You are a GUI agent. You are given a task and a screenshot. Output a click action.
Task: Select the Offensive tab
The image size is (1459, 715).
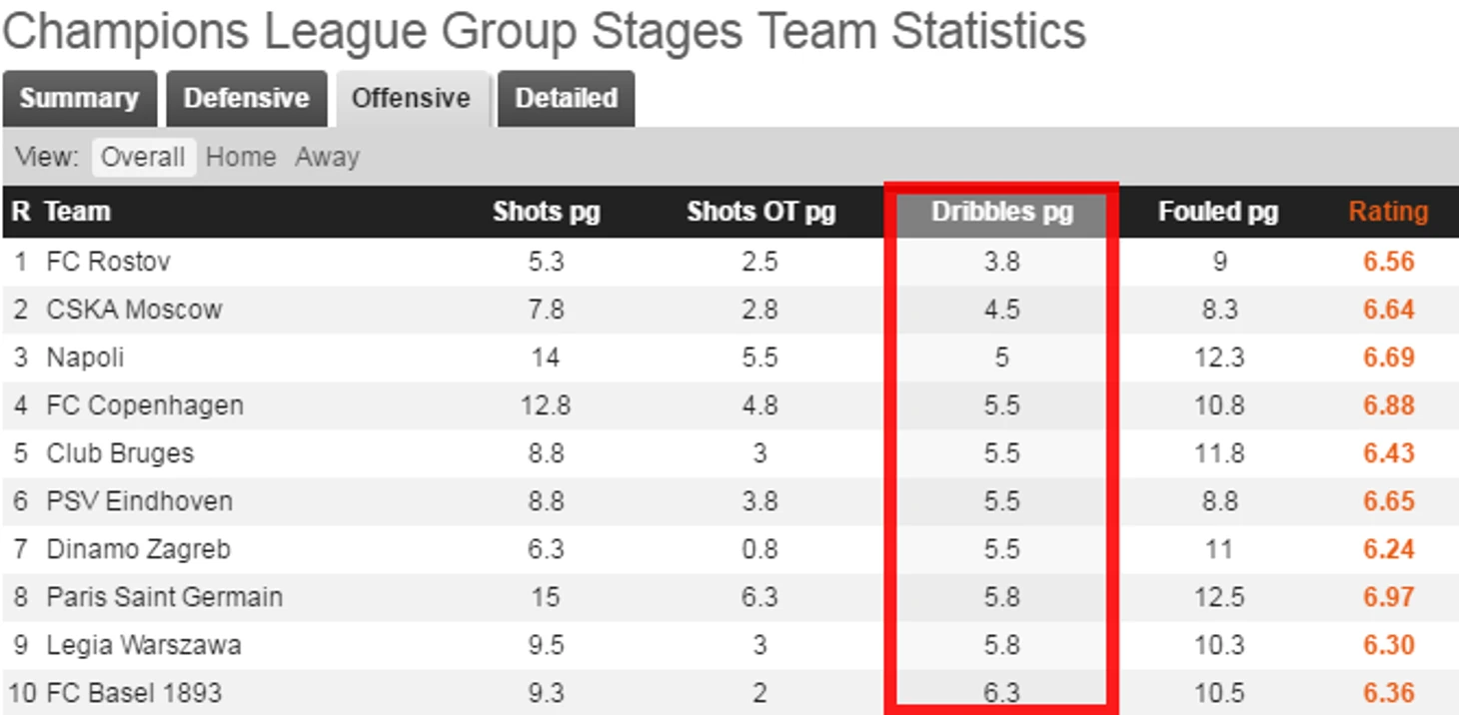[x=411, y=99]
